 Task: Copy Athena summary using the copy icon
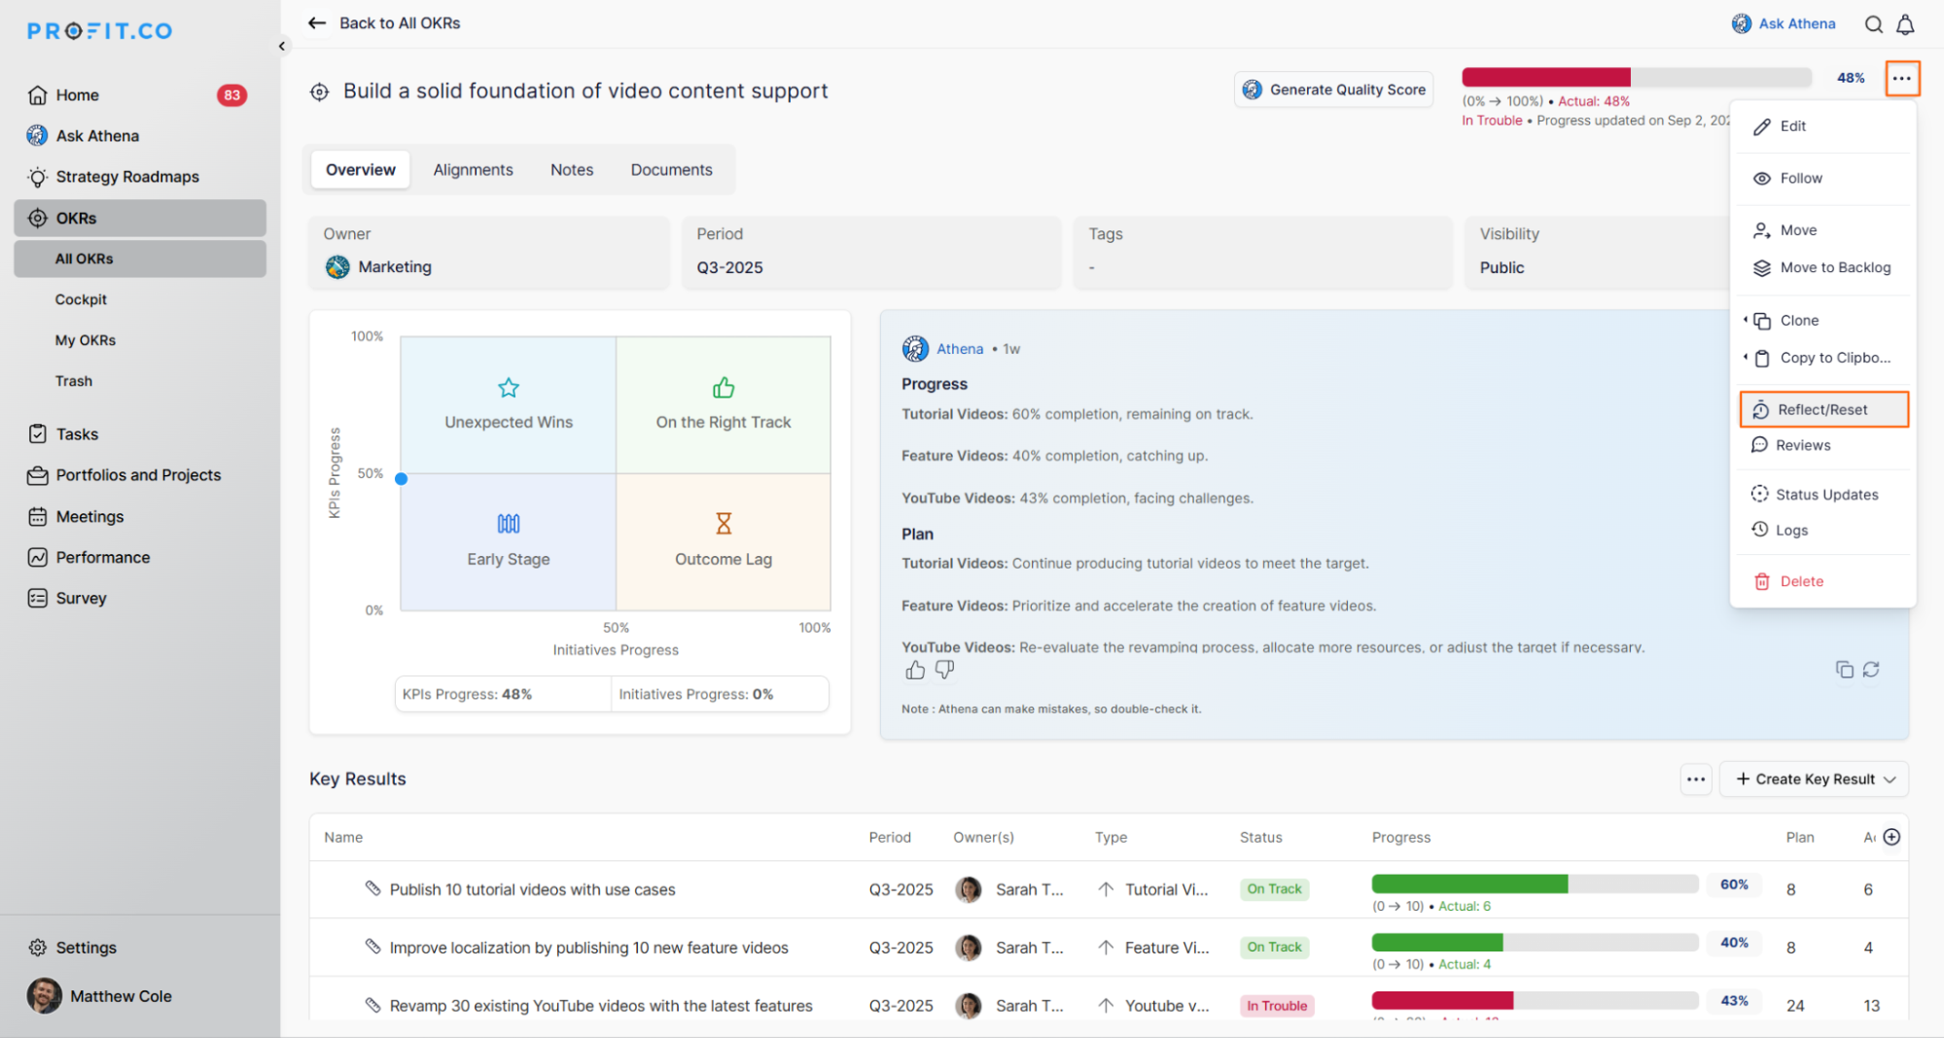tap(1844, 670)
